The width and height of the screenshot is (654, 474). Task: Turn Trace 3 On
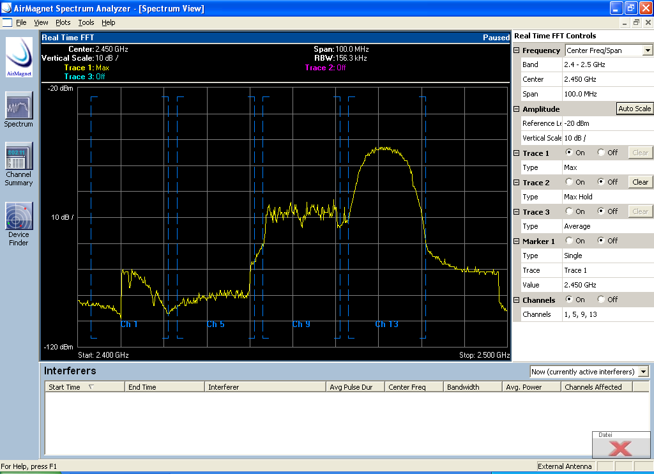point(569,211)
